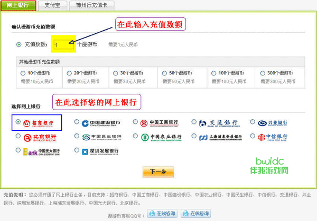Viewport: 317px width, 221px height.
Task: Click the 招商银行 logo
Action: (38, 123)
